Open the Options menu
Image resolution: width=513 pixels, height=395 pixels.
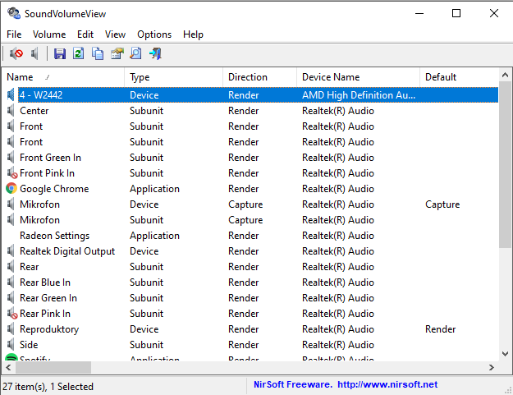click(154, 34)
